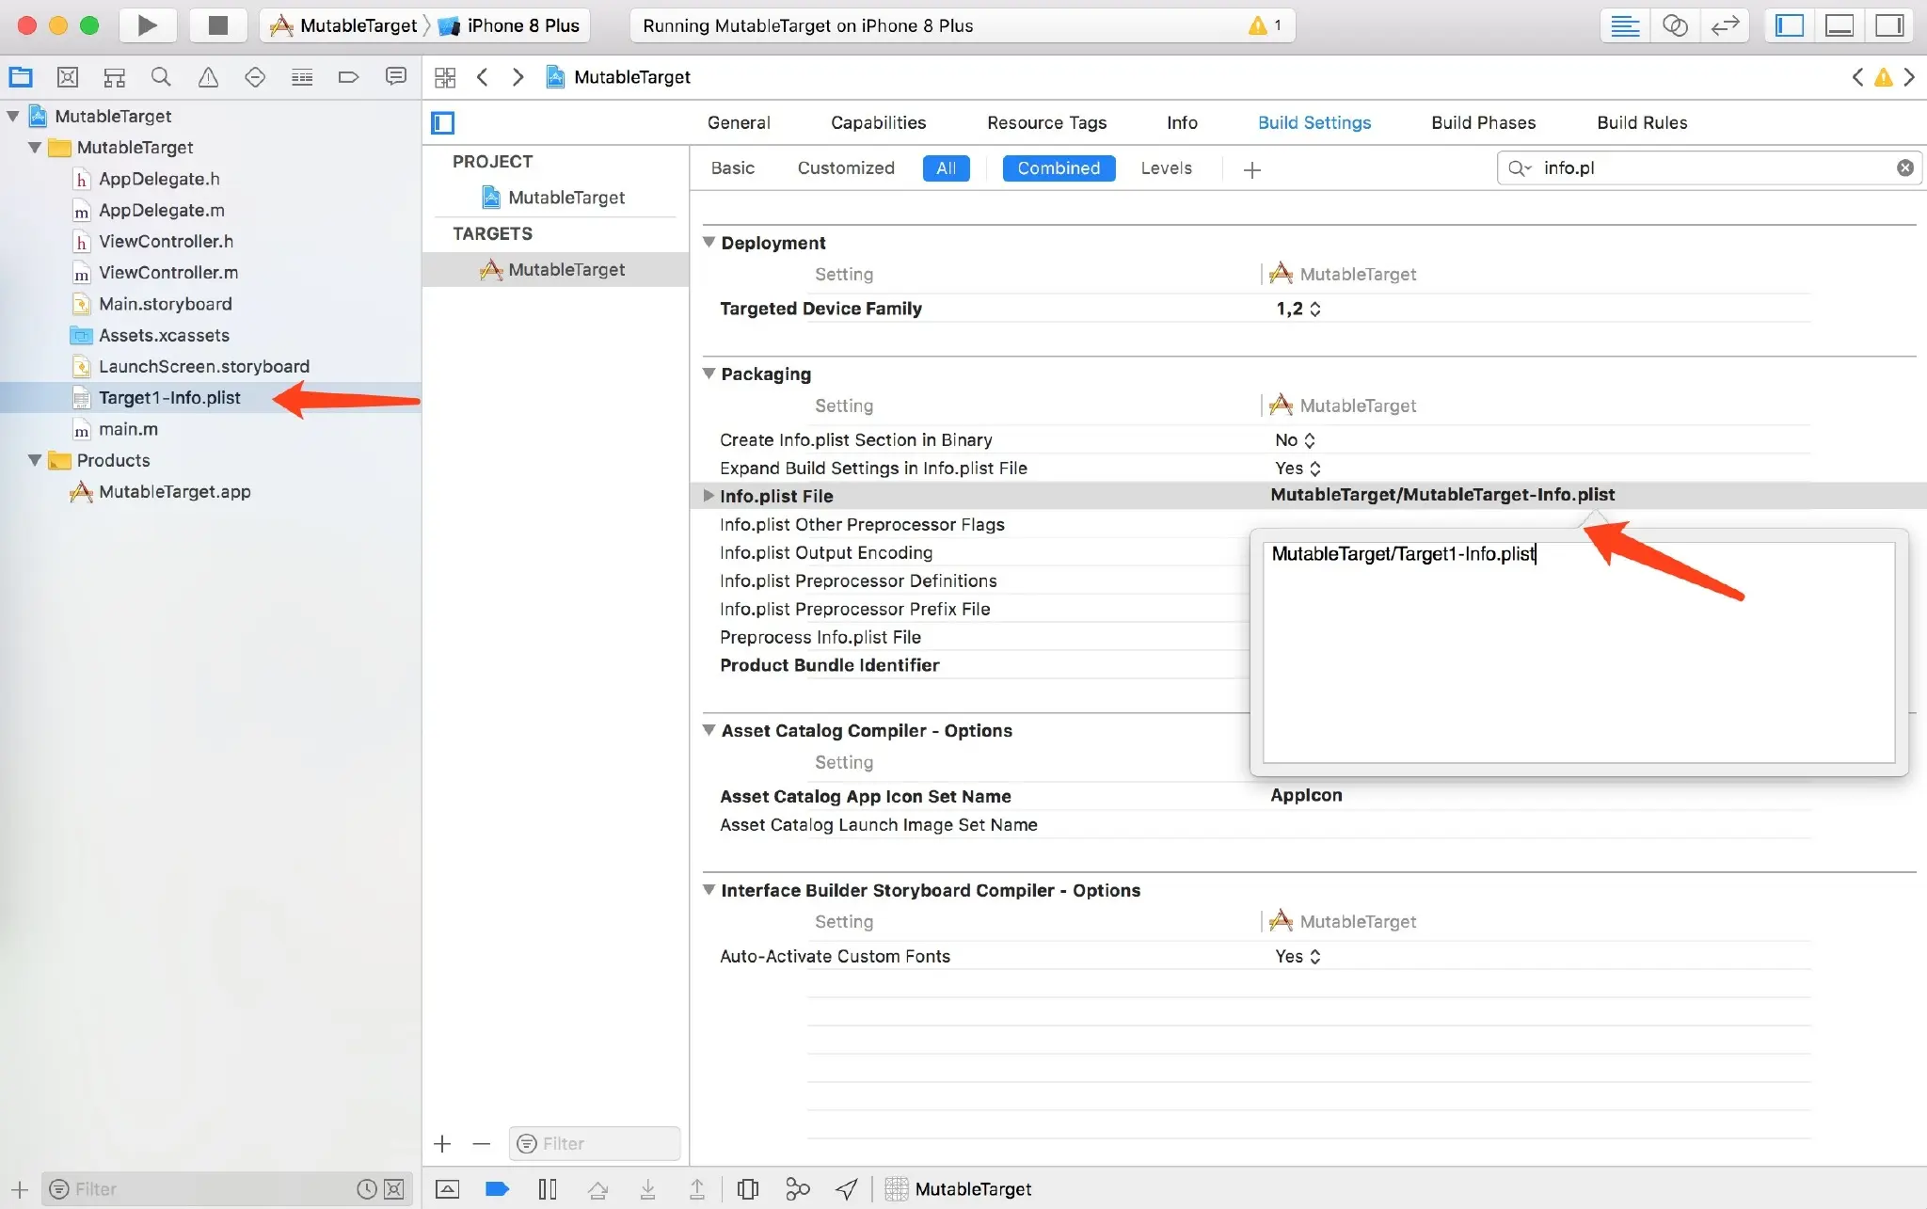This screenshot has height=1209, width=1927.
Task: Change Create Info.plist Section in Binary value
Action: (x=1295, y=439)
